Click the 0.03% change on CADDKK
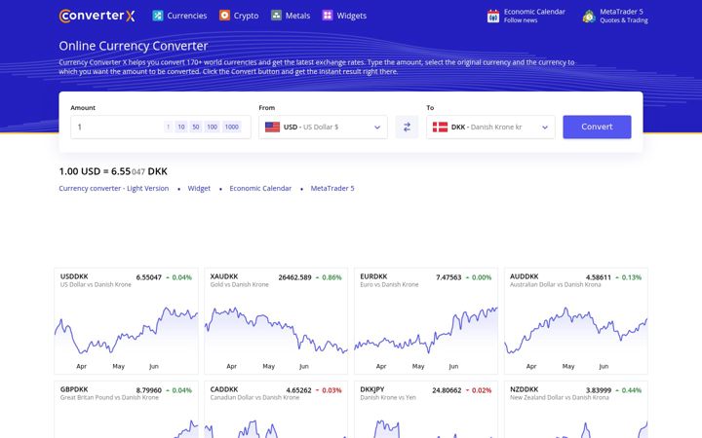This screenshot has height=438, width=702. (x=331, y=390)
